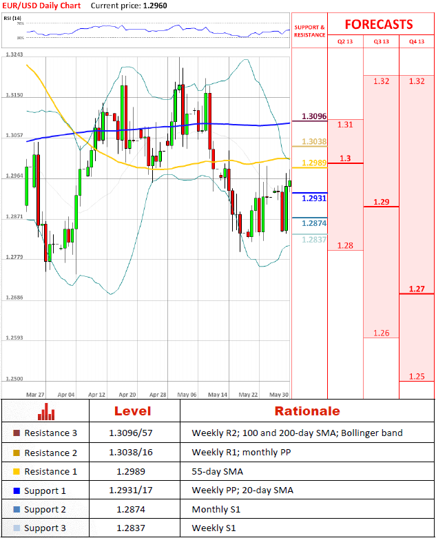The image size is (436, 538).
Task: Click the 1.2874 level label beside chart
Action: tap(314, 223)
